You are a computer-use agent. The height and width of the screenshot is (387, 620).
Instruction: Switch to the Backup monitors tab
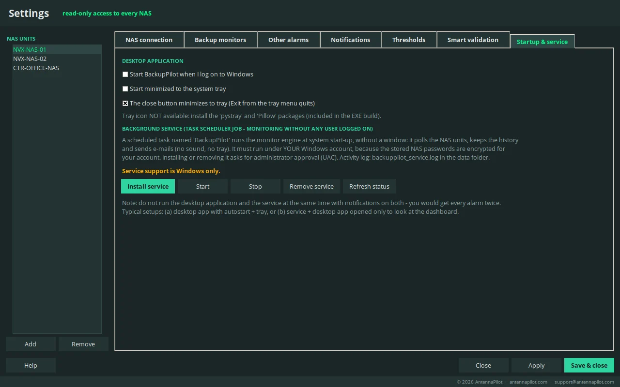(x=220, y=40)
